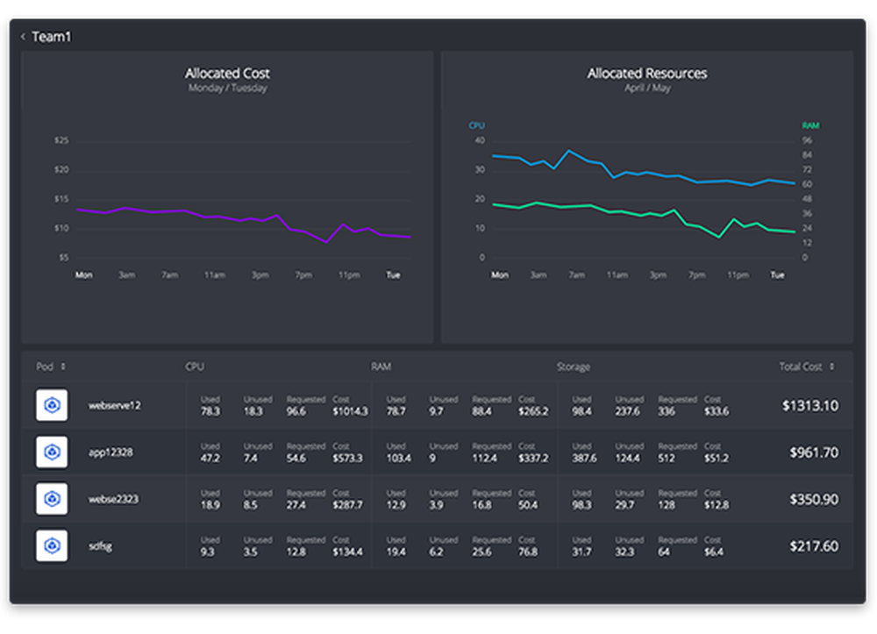The width and height of the screenshot is (877, 634).
Task: Click 11pm label on Allocated Cost axis
Action: 349,275
